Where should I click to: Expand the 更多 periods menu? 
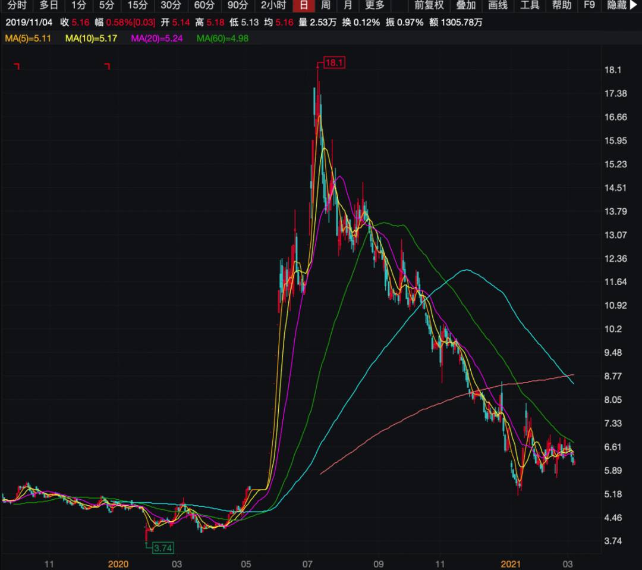(374, 6)
